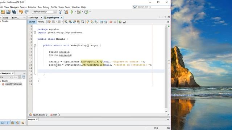Collapse the main method fold on line 7
The width and height of the screenshot is (232, 130).
click(35, 45)
